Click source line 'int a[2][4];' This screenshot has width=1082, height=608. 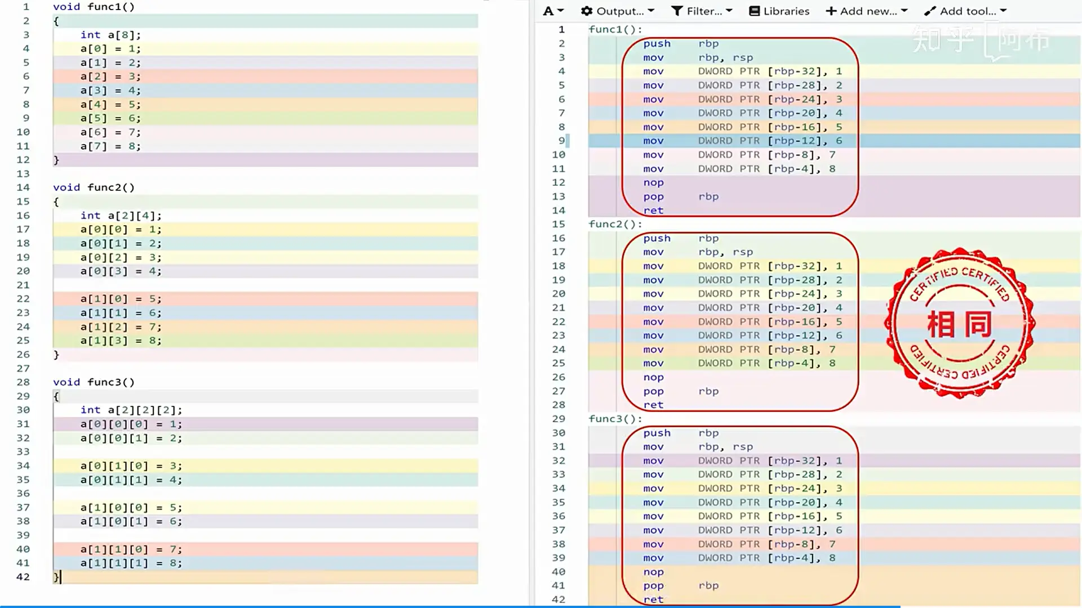pyautogui.click(x=121, y=216)
